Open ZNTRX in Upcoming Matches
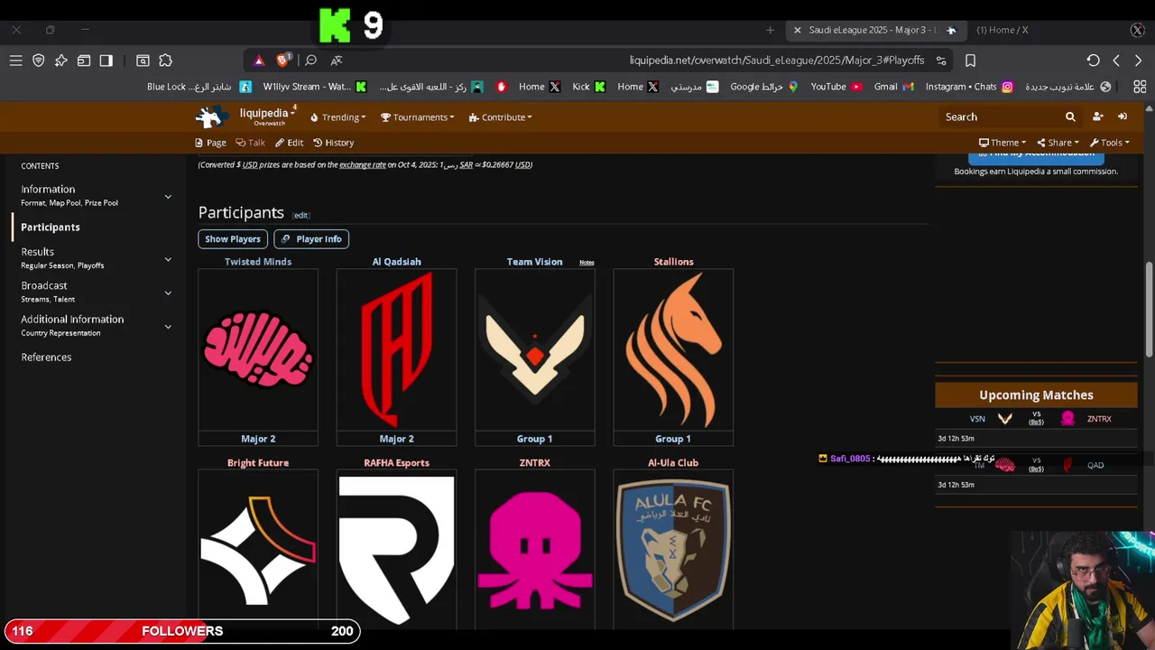The width and height of the screenshot is (1155, 650). [1099, 419]
